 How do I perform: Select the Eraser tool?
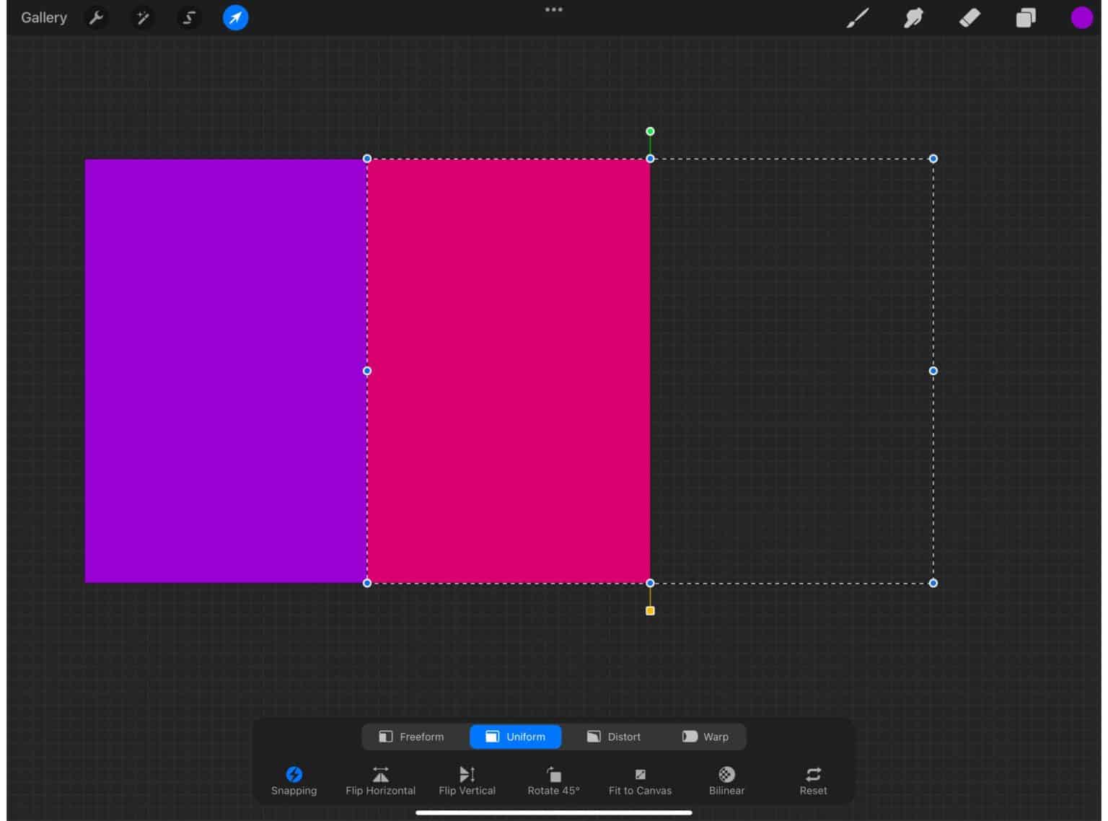coord(969,17)
